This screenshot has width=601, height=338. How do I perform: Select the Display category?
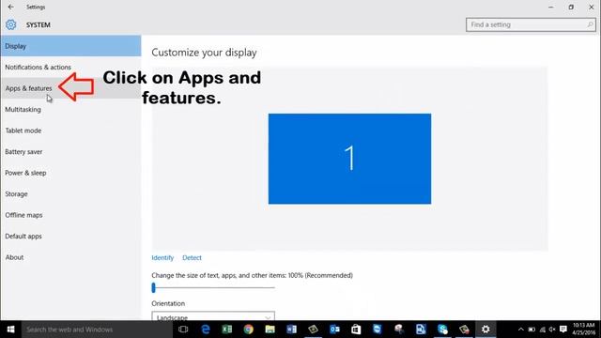pos(71,46)
